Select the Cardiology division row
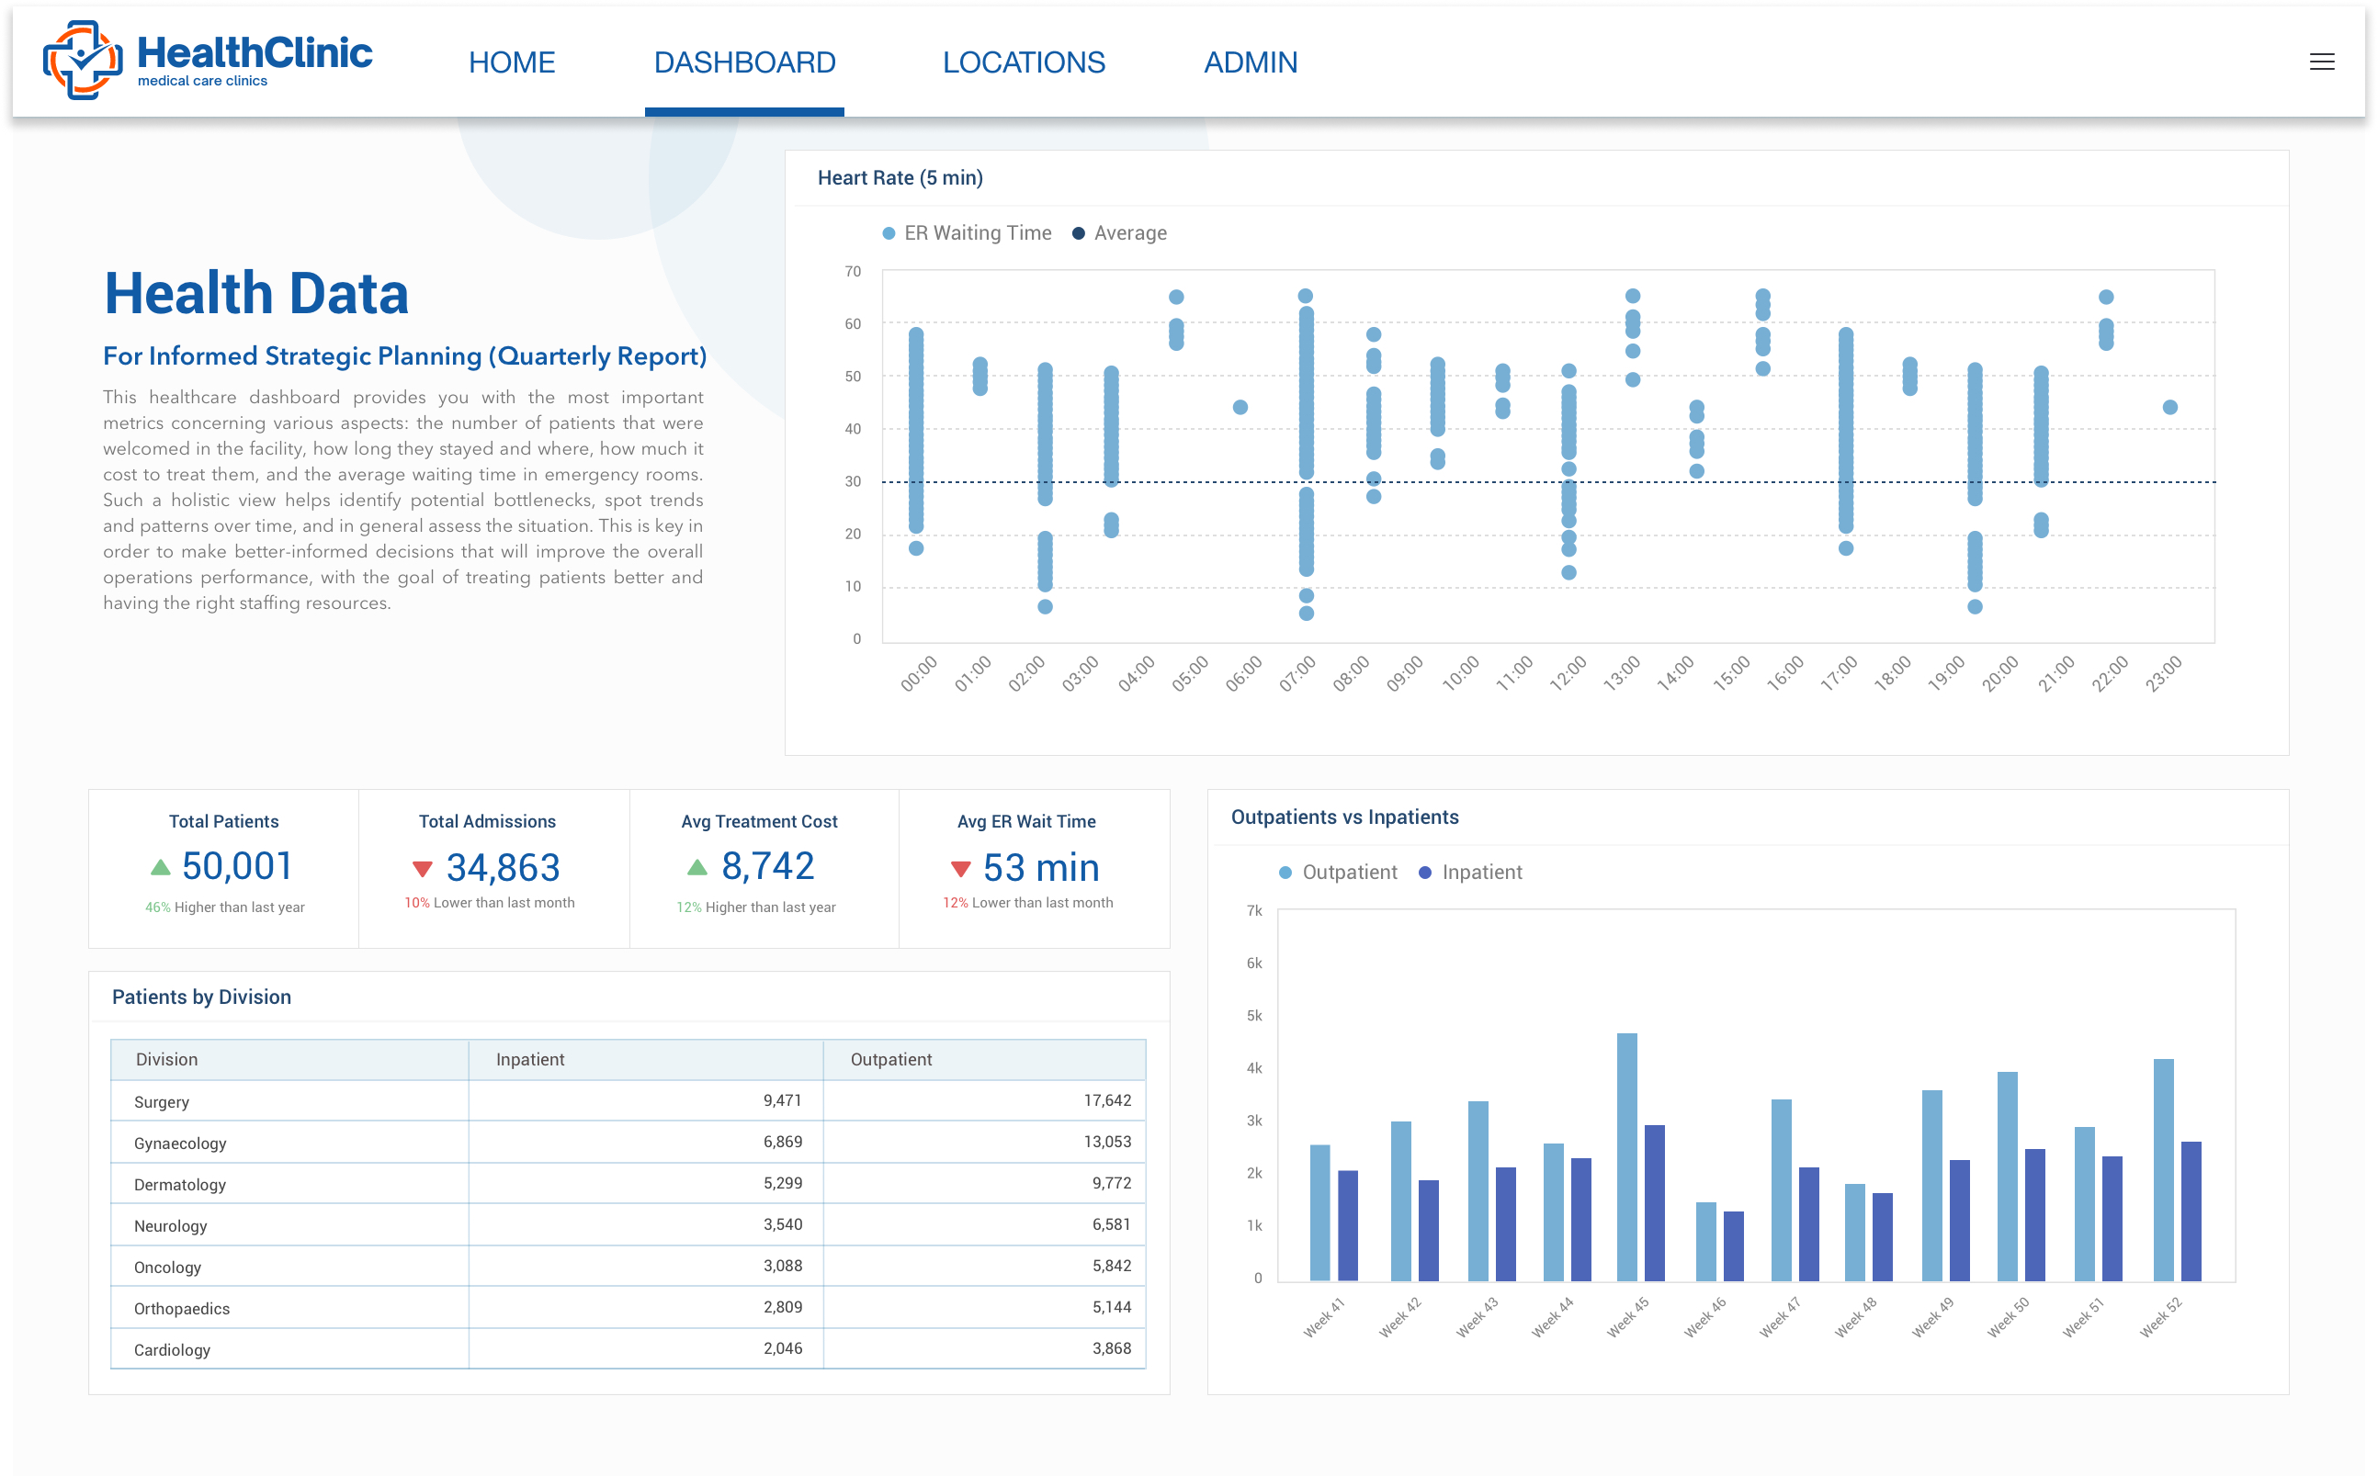Viewport: 2378px width, 1476px height. (172, 1350)
